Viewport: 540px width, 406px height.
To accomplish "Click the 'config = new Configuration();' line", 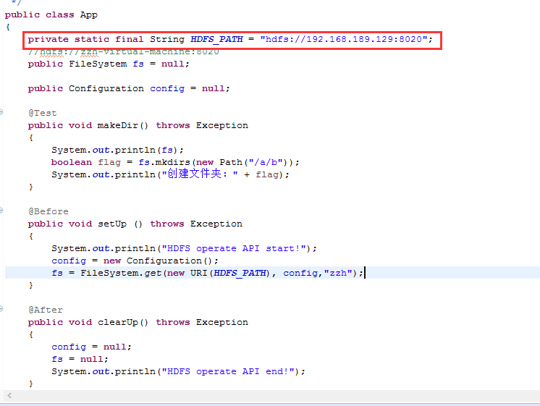I will 135,261.
